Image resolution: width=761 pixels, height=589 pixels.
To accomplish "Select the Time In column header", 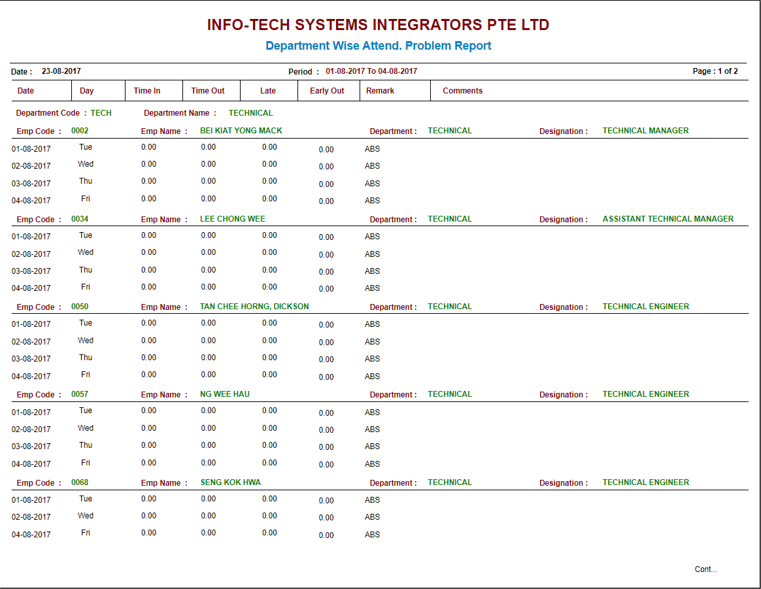I will (147, 91).
